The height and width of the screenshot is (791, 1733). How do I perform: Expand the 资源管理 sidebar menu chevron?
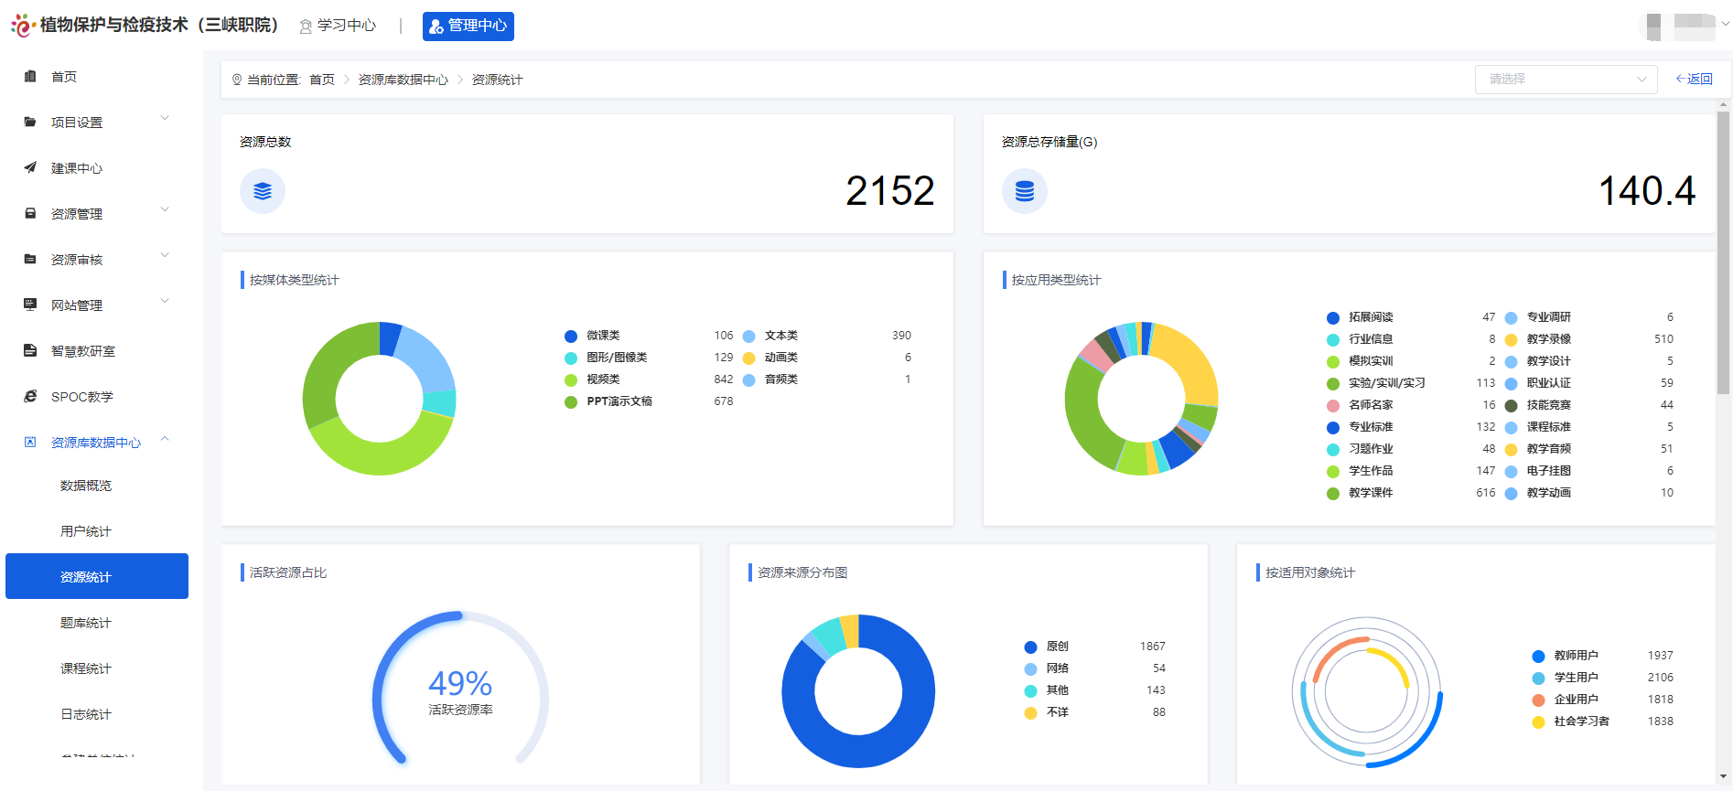pos(165,210)
